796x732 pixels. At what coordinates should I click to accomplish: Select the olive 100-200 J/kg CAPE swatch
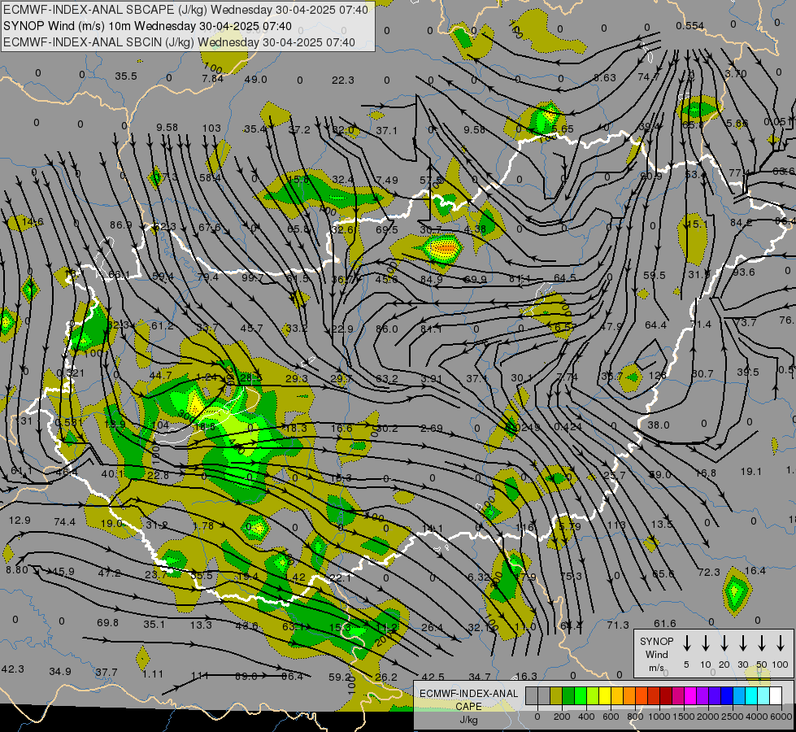(x=556, y=696)
